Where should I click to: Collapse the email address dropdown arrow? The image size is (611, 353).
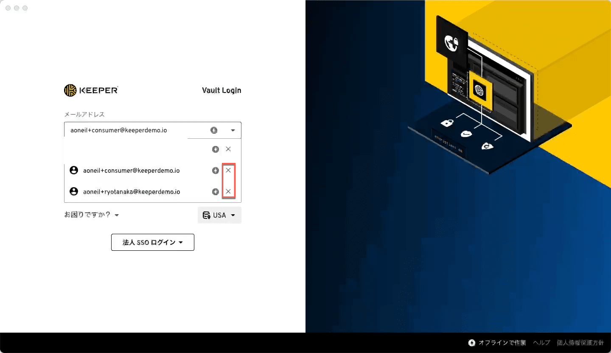(x=233, y=130)
